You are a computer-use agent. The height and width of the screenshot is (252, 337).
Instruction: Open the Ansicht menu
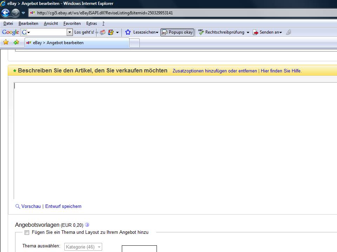click(x=51, y=23)
